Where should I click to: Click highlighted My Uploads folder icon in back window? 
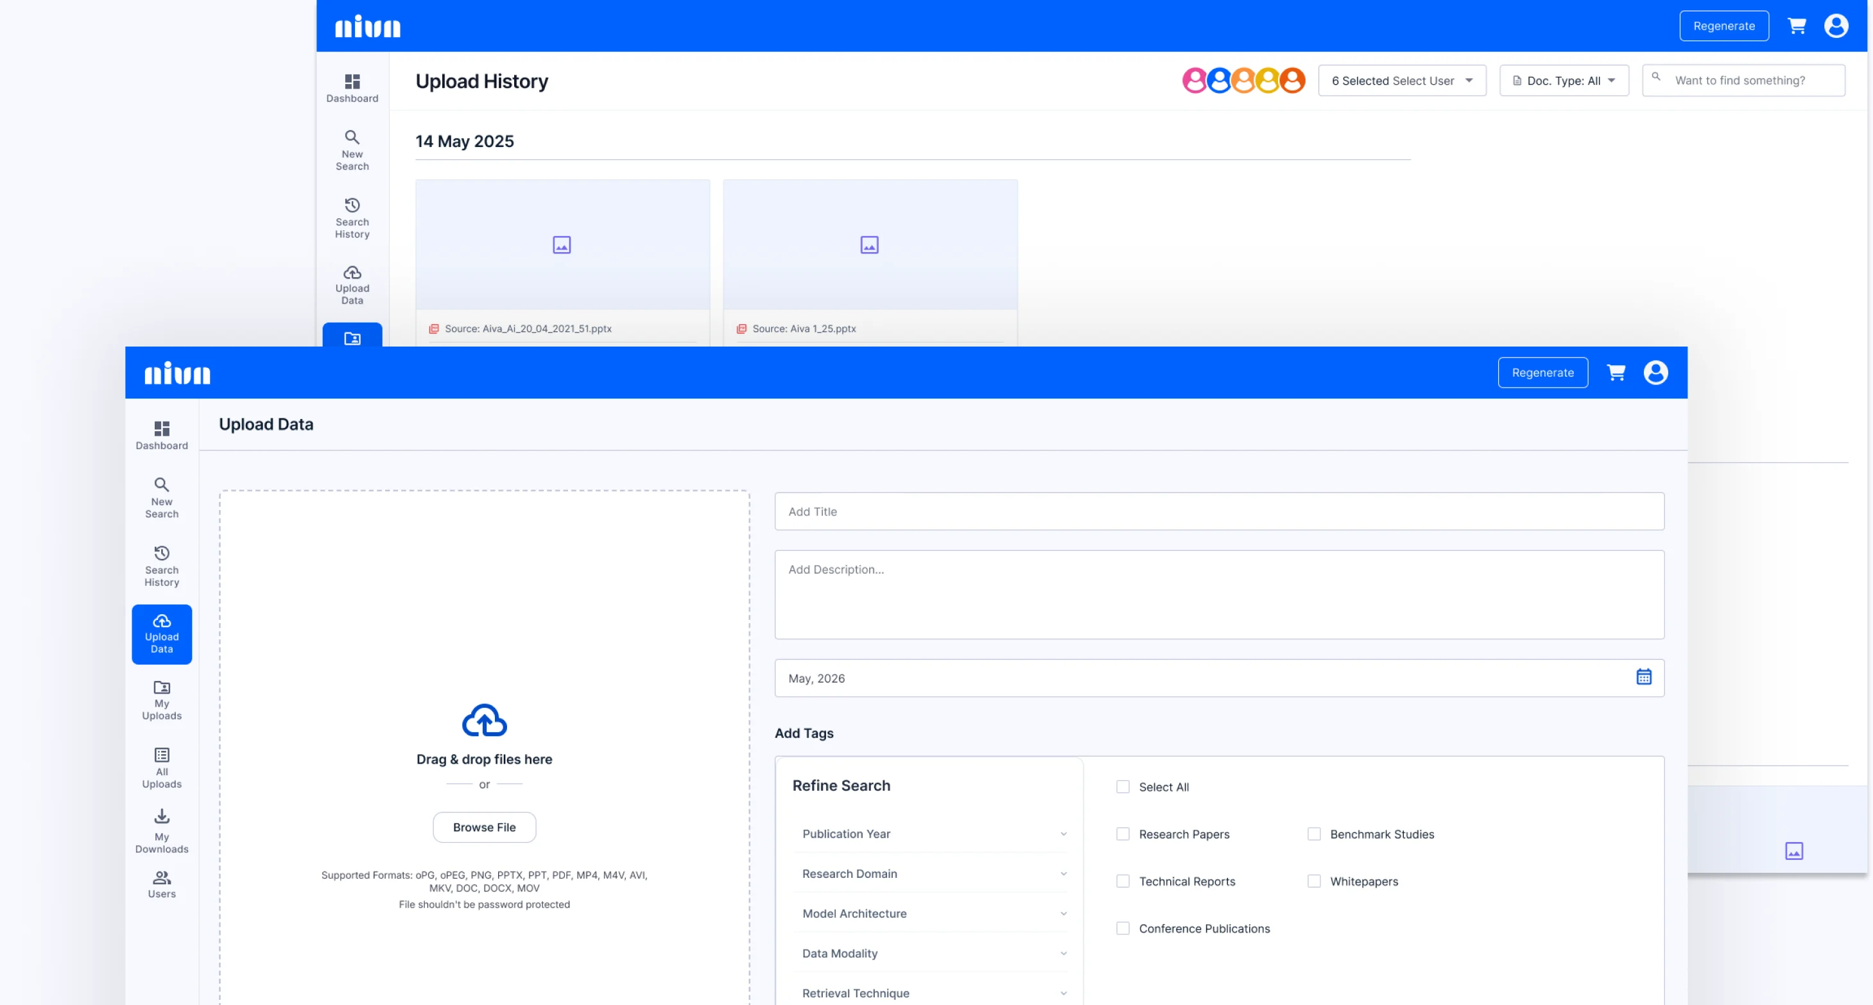pyautogui.click(x=352, y=338)
